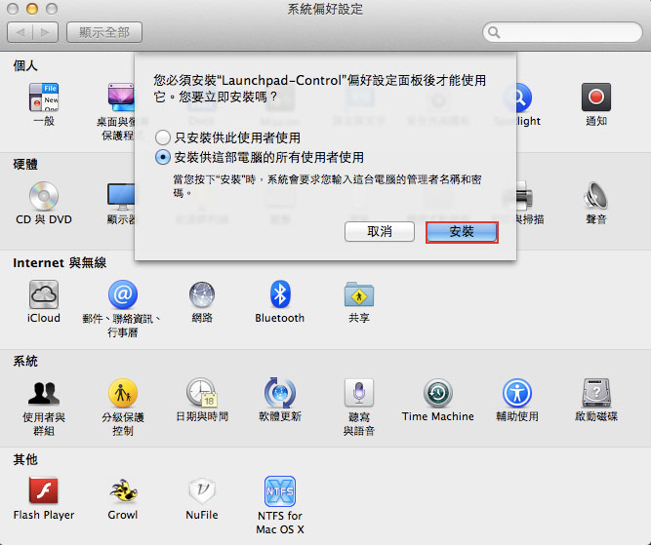The image size is (651, 545).
Task: Close the System Preferences window
Action: point(13,9)
